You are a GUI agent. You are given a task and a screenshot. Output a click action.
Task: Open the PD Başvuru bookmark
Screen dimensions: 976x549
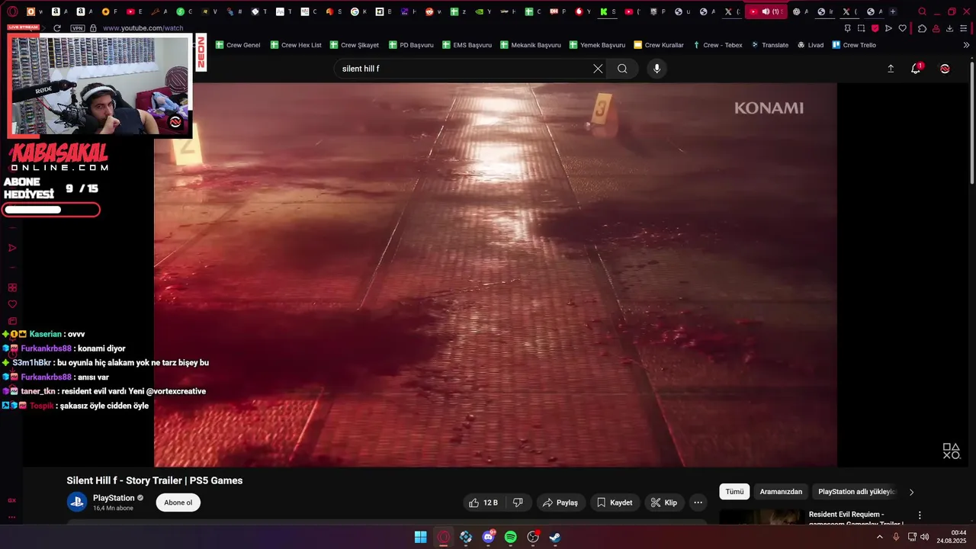tap(411, 45)
